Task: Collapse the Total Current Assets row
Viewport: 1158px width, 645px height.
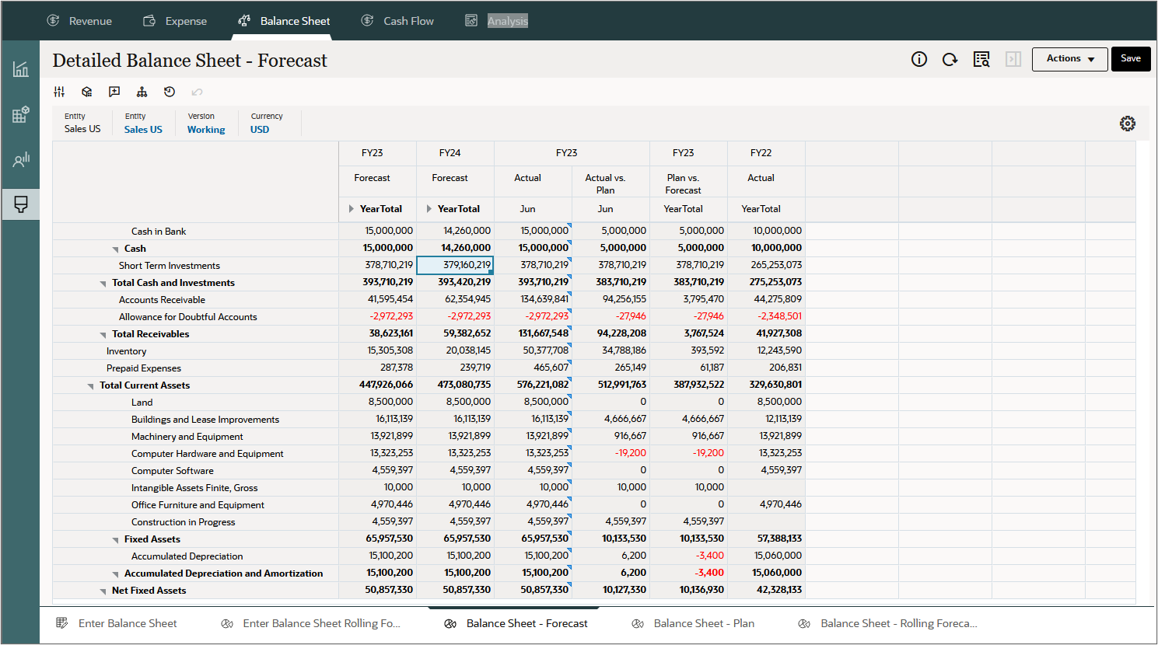Action: pos(91,386)
